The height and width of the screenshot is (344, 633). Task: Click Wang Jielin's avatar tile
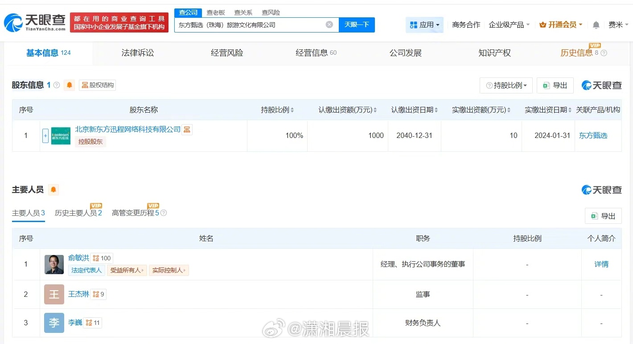54,294
